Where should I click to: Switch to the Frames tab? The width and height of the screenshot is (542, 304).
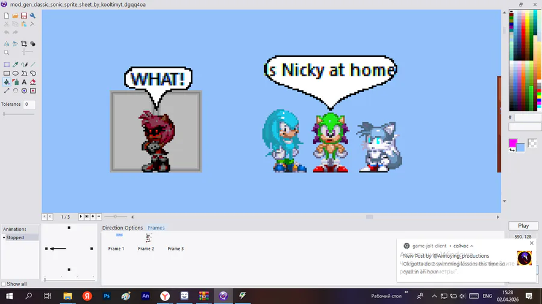(x=156, y=228)
